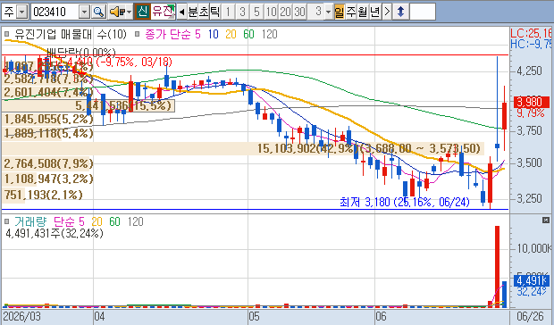Open the 주 market type dropdown
This screenshot has height=325, width=554.
pos(22,12)
